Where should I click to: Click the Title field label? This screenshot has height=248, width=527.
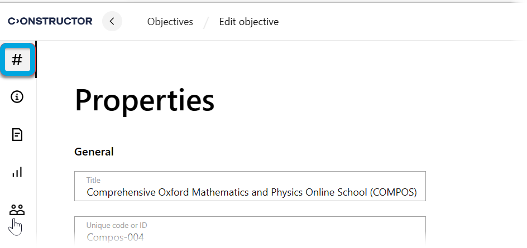point(93,180)
